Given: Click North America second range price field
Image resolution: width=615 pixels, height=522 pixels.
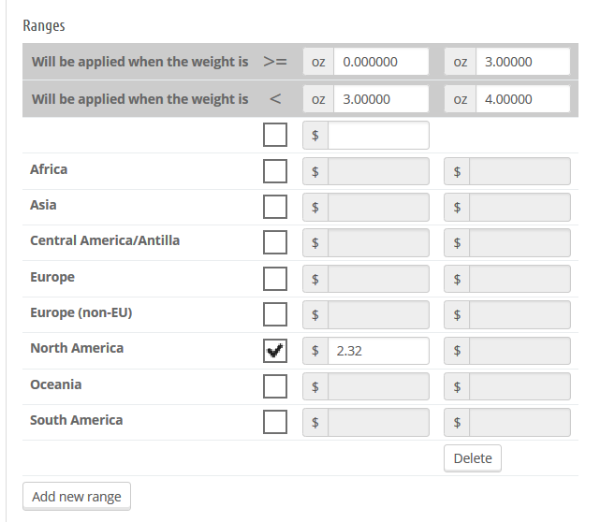Looking at the screenshot, I should point(520,351).
